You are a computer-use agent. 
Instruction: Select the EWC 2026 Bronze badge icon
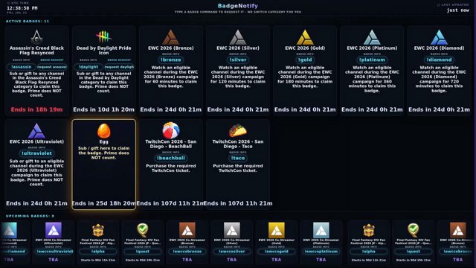pos(170,37)
